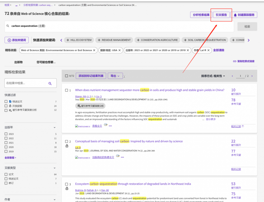Select the search magnifier in refine results box
Viewport: 264px width, 202px height.
click(50, 83)
